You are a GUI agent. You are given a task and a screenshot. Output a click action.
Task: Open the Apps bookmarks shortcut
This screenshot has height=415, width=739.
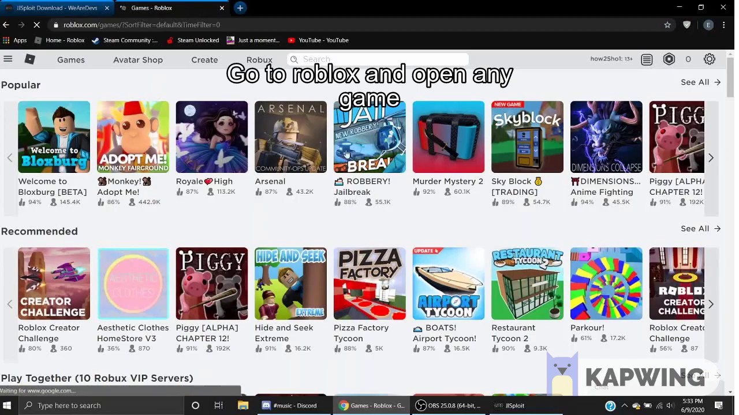tap(15, 40)
